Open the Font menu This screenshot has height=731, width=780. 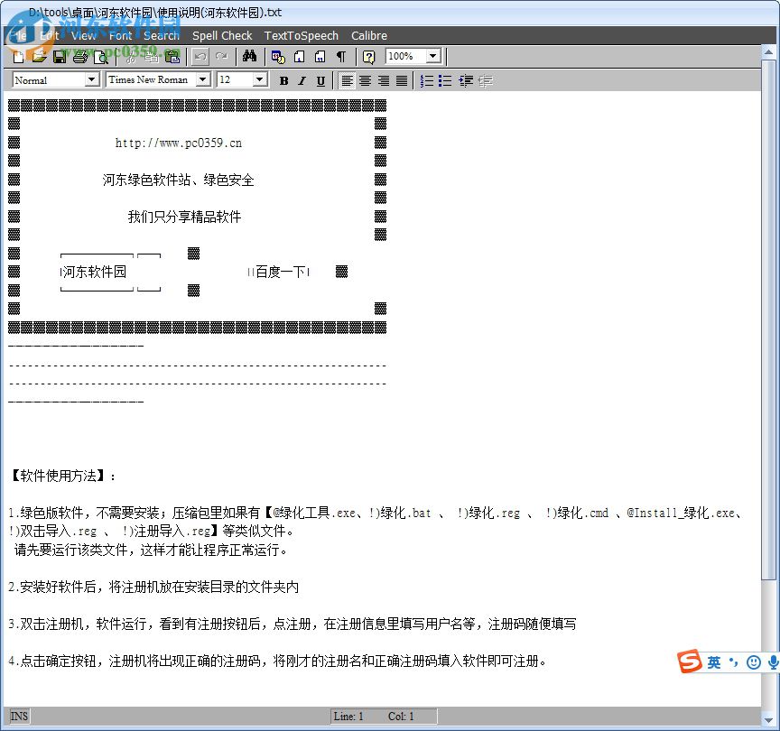click(120, 36)
